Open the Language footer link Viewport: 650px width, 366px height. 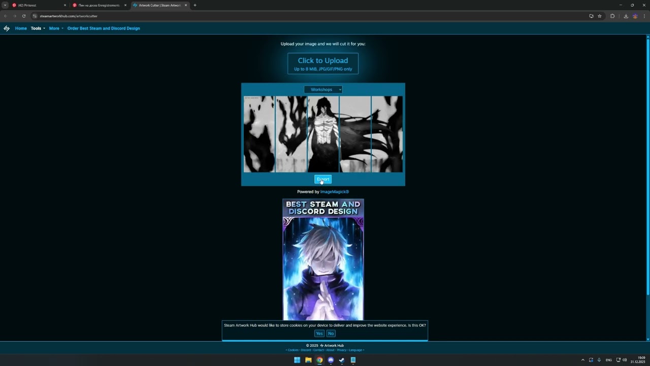coord(355,350)
